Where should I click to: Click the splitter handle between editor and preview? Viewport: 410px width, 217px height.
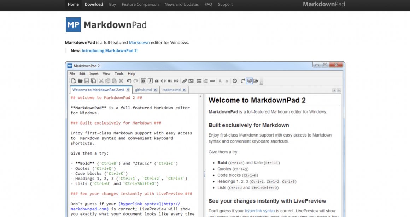click(x=204, y=174)
